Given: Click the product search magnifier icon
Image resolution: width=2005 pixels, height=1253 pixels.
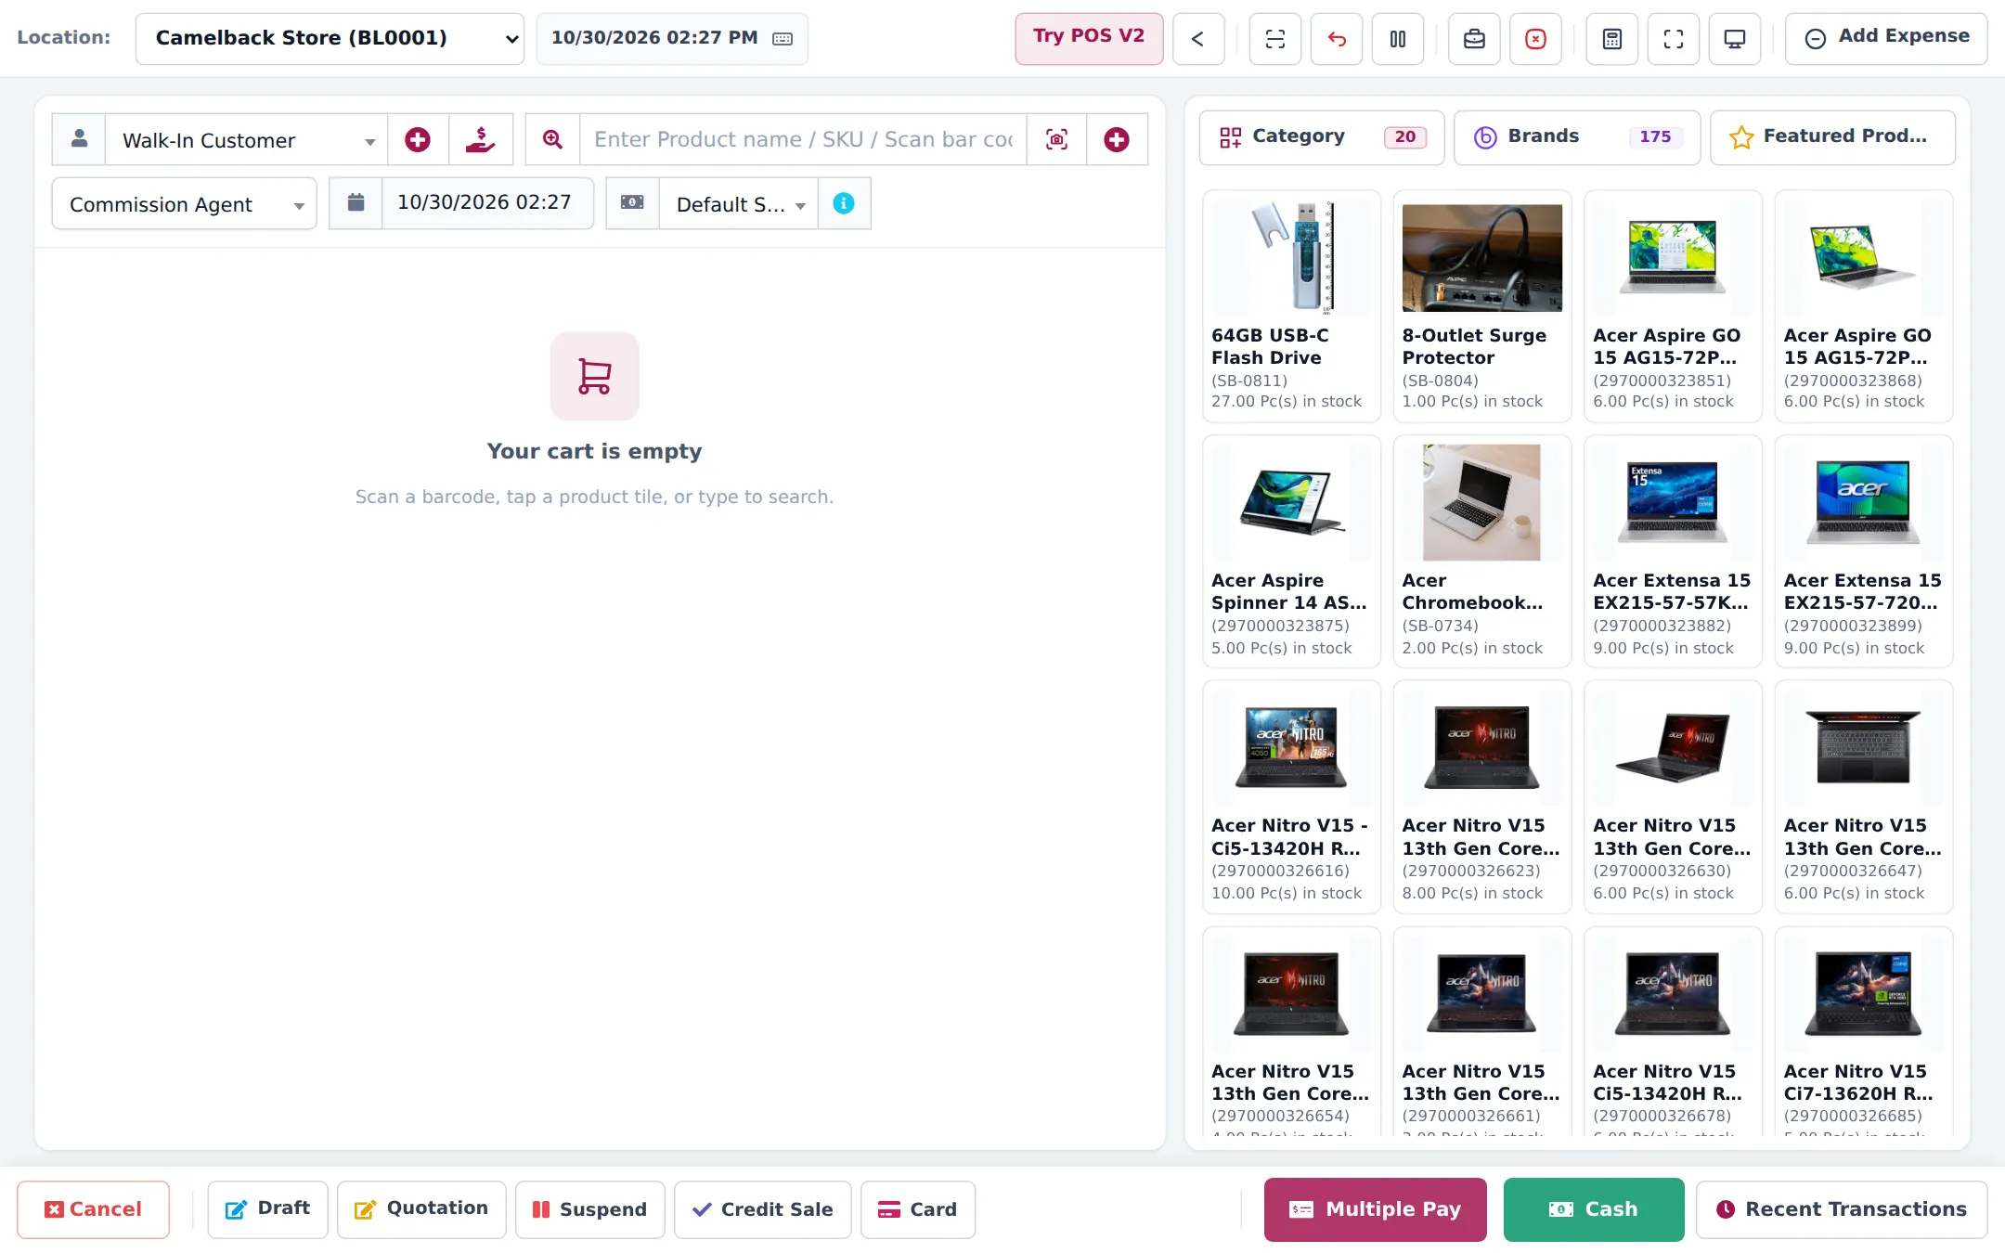Looking at the screenshot, I should coord(552,139).
